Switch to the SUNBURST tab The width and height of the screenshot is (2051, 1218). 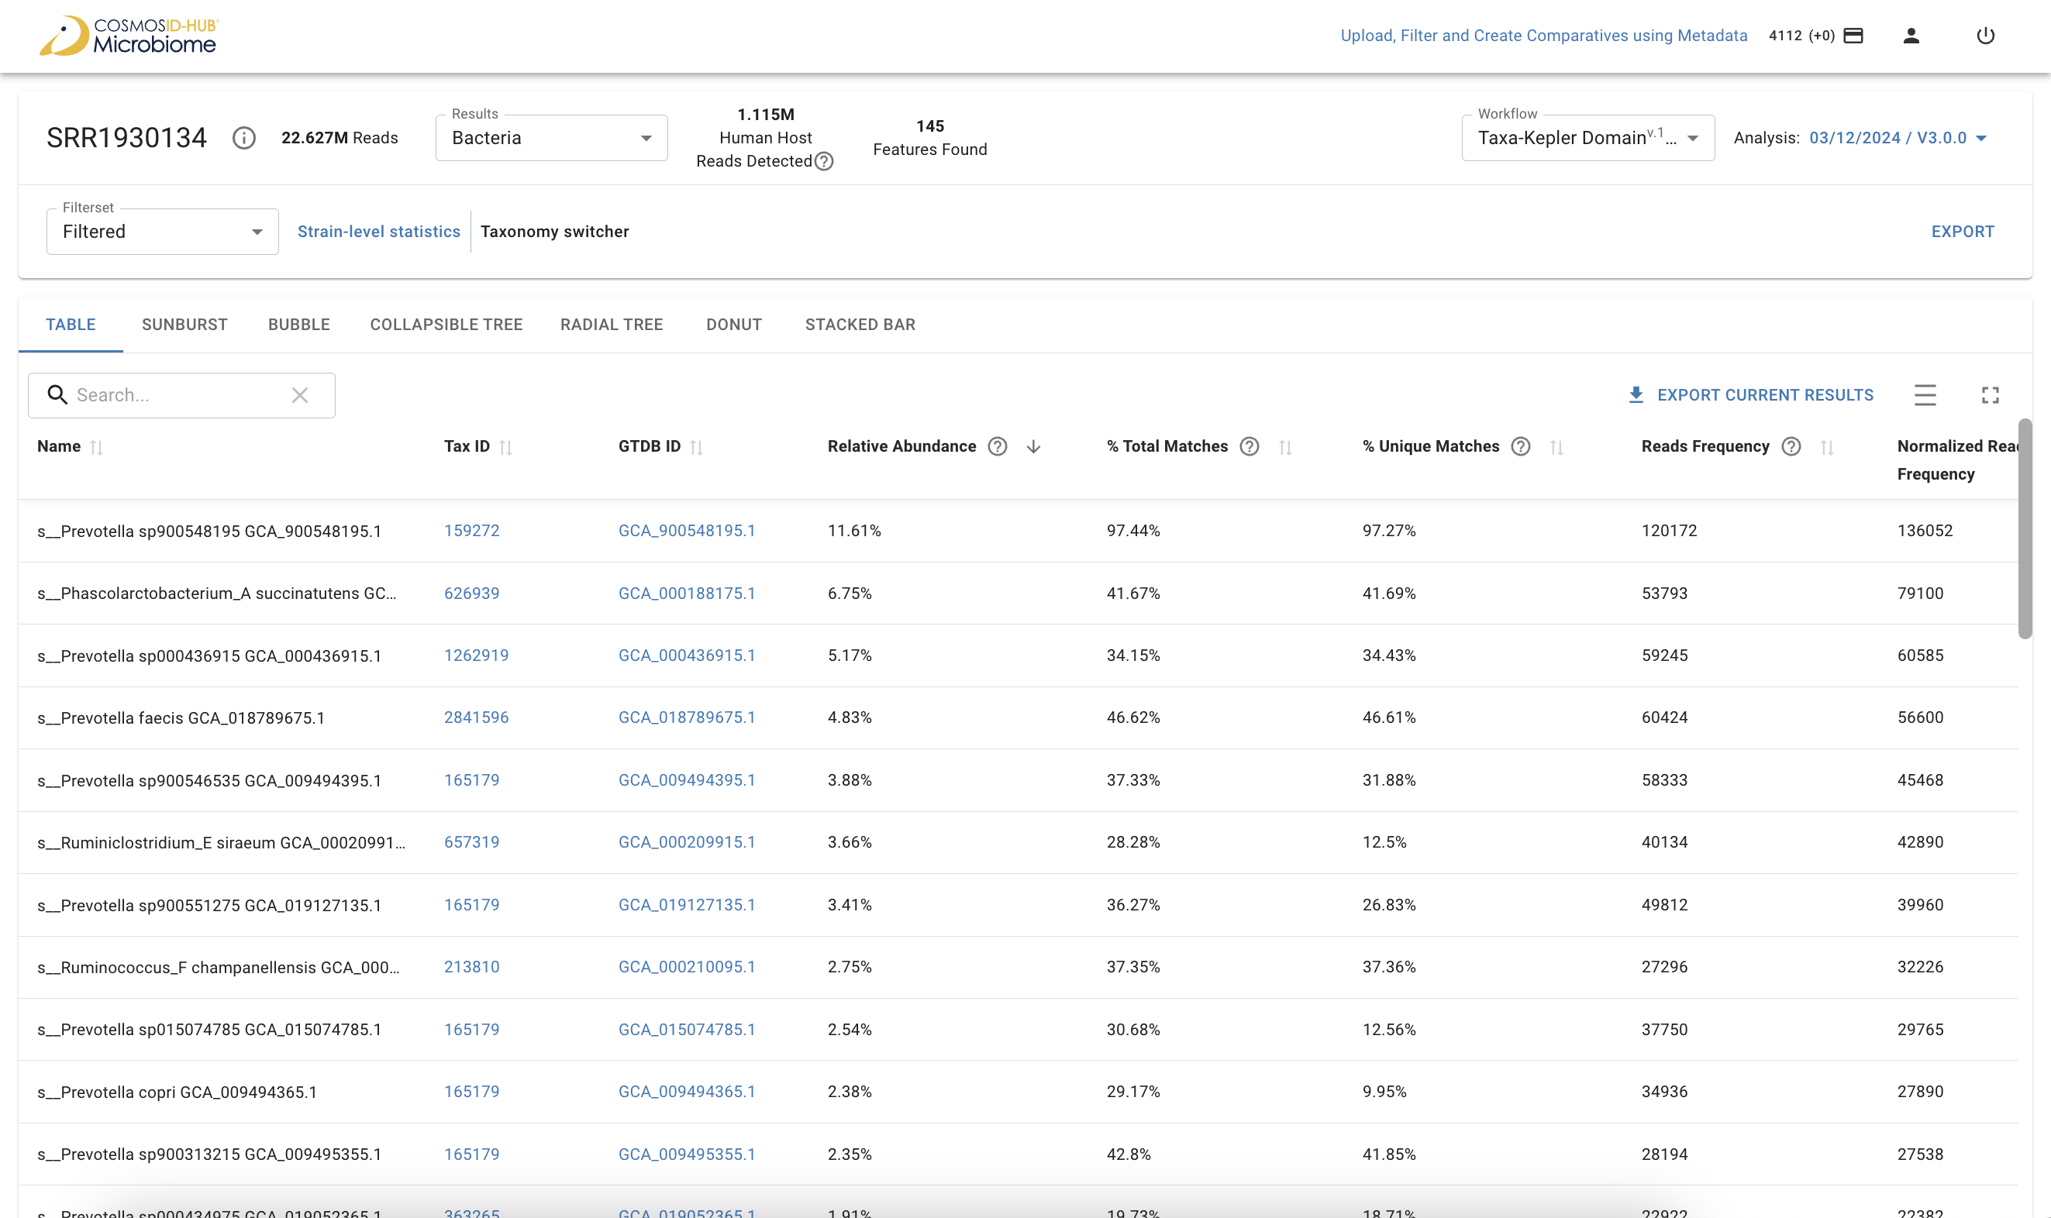tap(184, 325)
